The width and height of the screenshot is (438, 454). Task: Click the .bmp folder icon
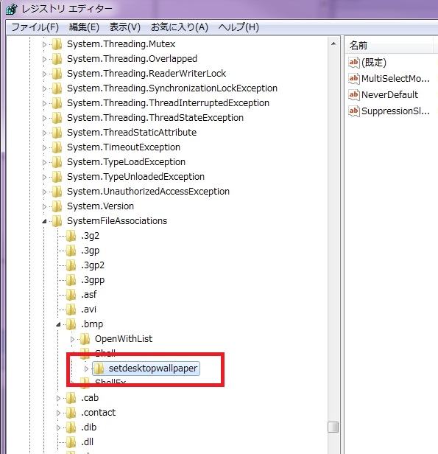71,324
